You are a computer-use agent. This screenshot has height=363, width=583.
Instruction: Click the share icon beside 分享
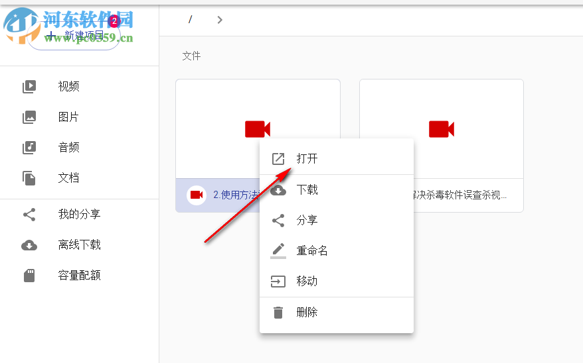click(278, 221)
